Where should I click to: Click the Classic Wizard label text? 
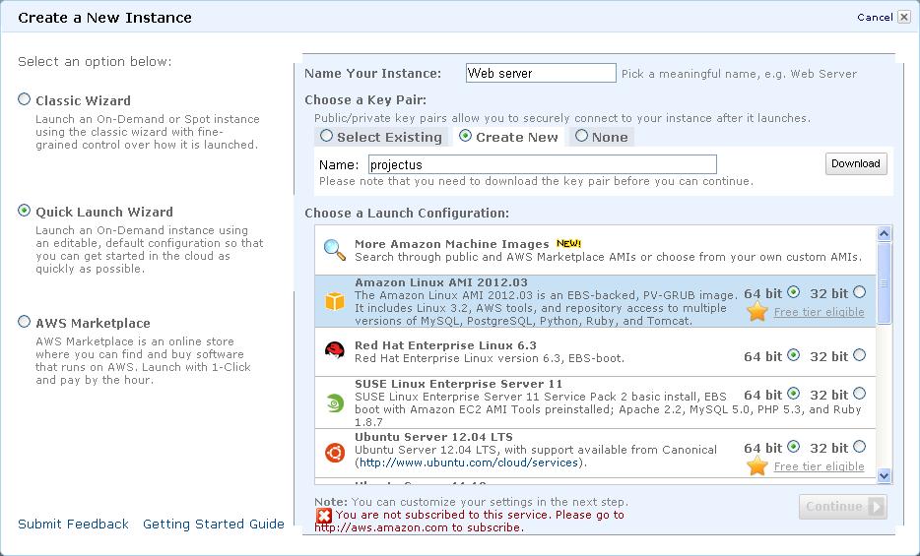84,100
